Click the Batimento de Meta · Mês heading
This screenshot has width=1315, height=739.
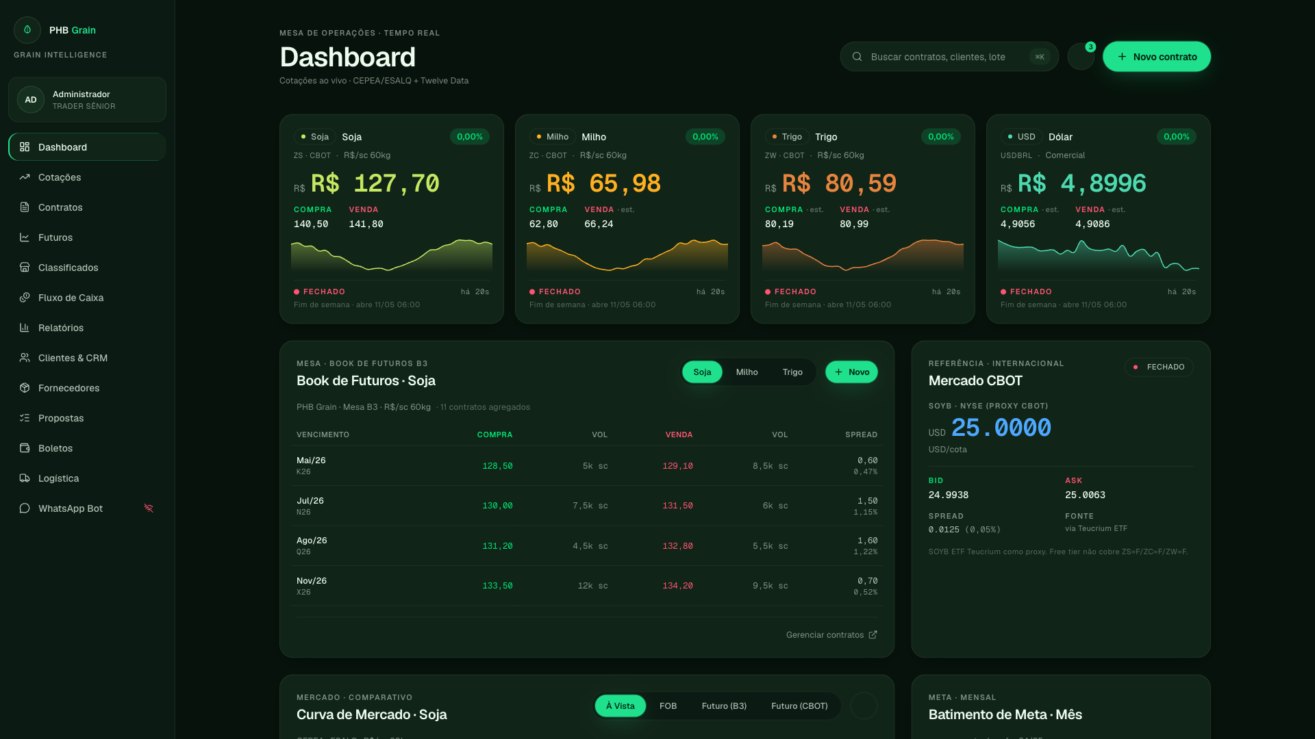pyautogui.click(x=1005, y=715)
